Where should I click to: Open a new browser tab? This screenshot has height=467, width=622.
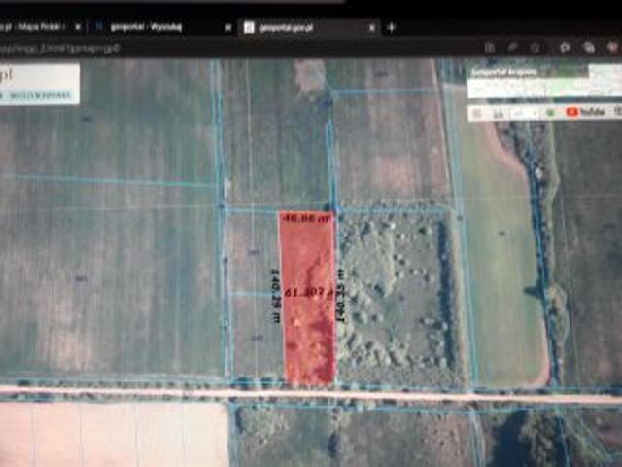click(391, 27)
